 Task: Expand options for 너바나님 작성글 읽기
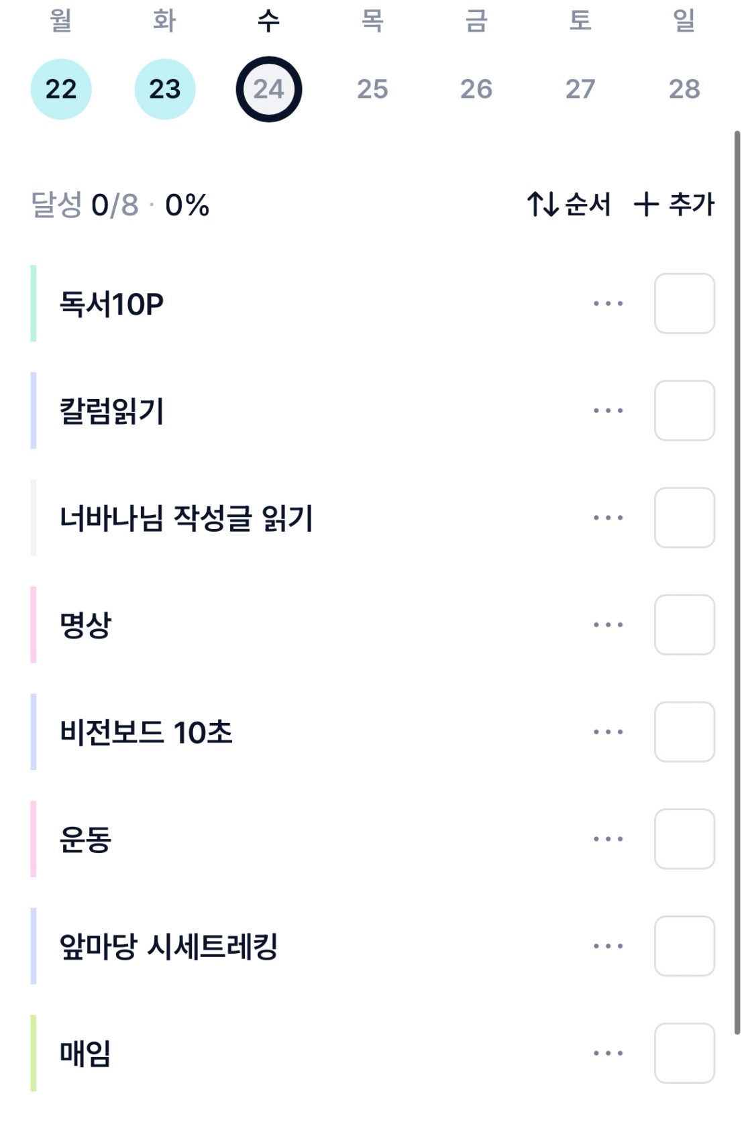(608, 518)
